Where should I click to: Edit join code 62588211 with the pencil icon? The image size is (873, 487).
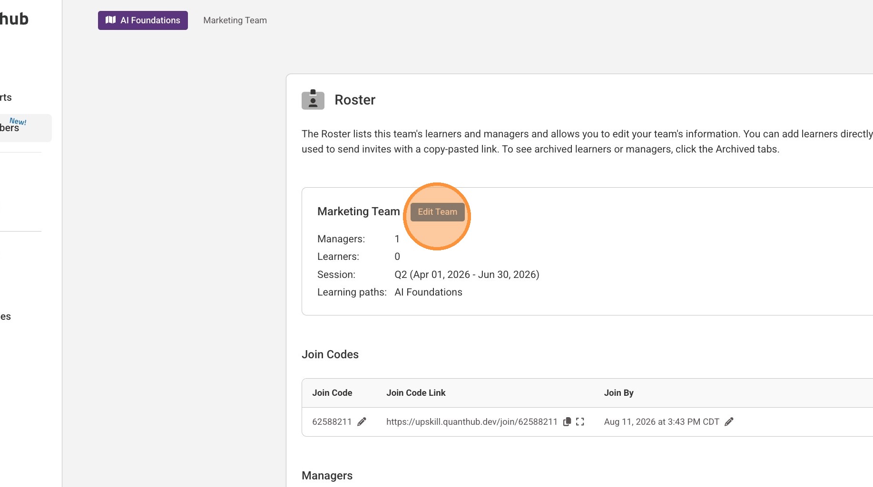point(362,422)
